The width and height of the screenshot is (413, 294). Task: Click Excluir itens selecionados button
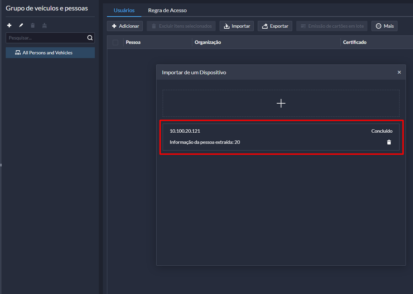(181, 26)
